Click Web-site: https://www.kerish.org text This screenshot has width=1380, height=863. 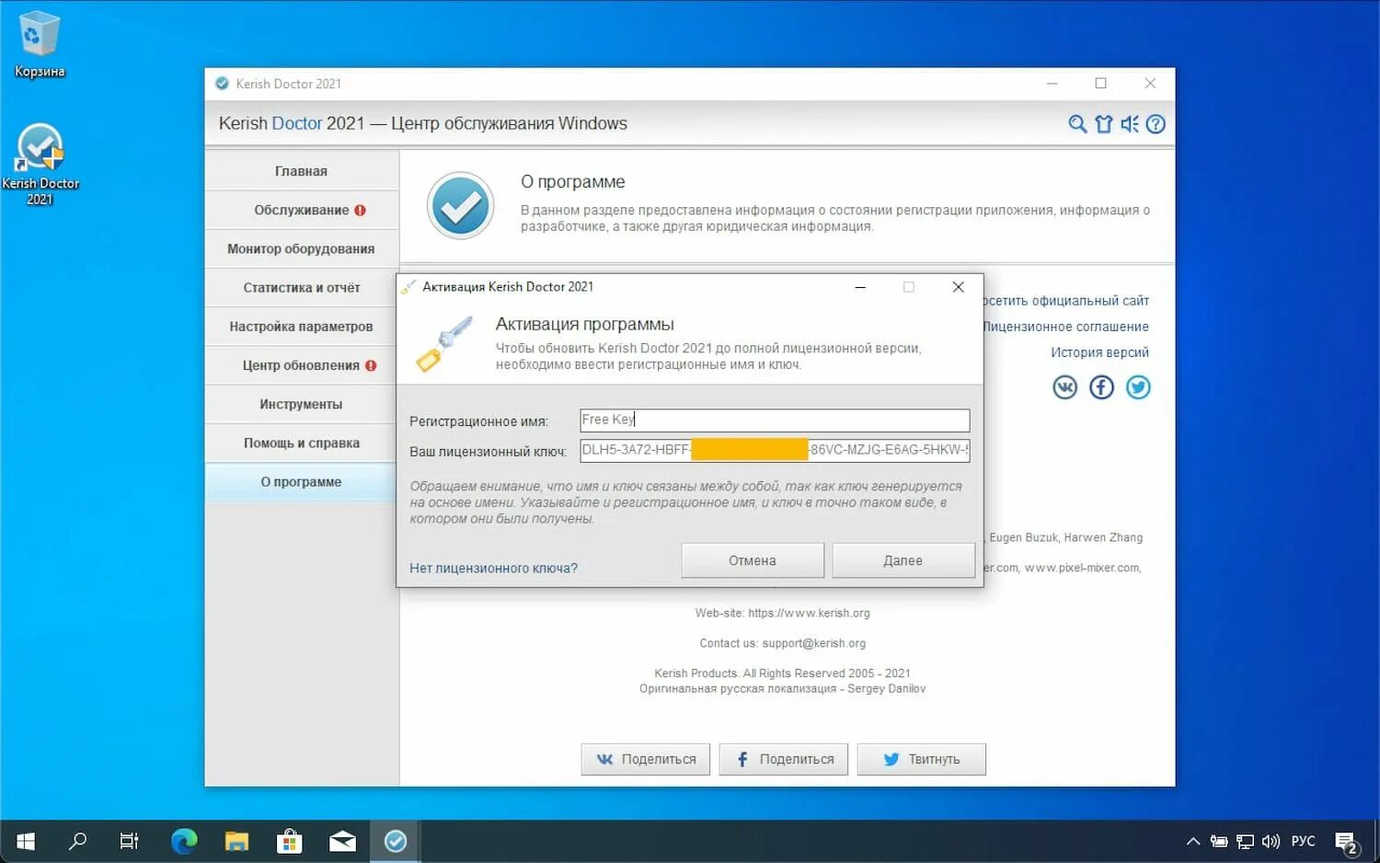click(782, 613)
